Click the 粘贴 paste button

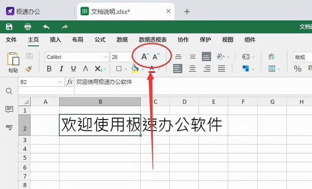pos(13,62)
